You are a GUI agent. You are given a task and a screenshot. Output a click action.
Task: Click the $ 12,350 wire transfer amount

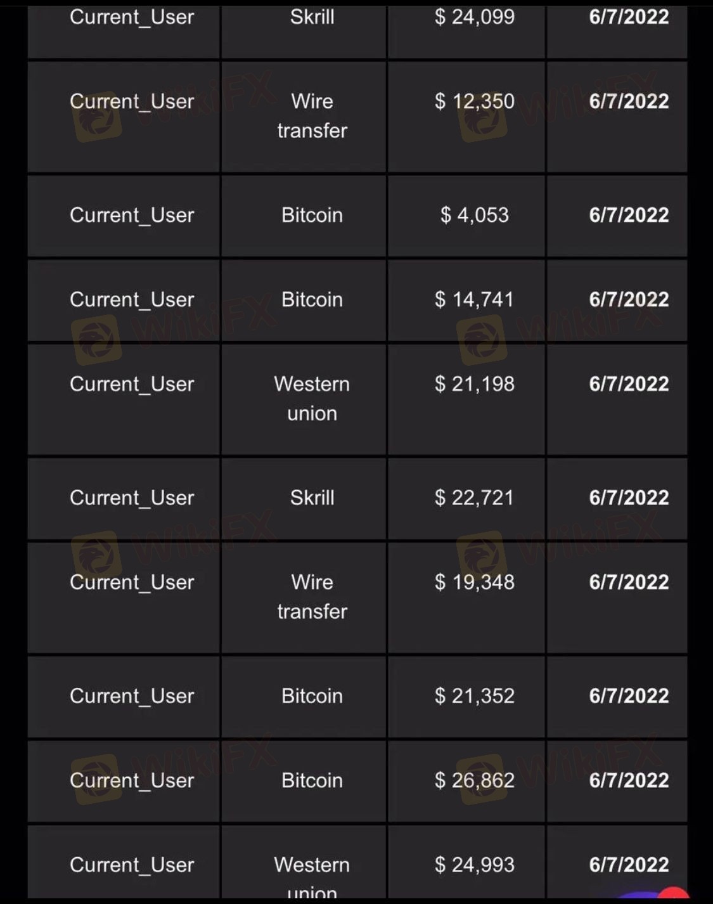[x=475, y=101]
